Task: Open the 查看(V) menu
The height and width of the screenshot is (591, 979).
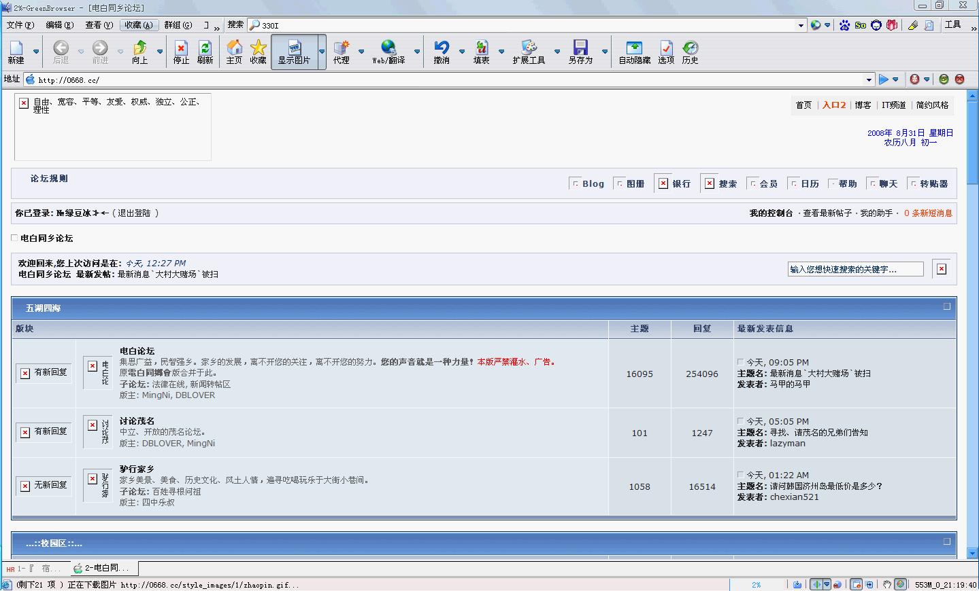Action: [x=99, y=25]
